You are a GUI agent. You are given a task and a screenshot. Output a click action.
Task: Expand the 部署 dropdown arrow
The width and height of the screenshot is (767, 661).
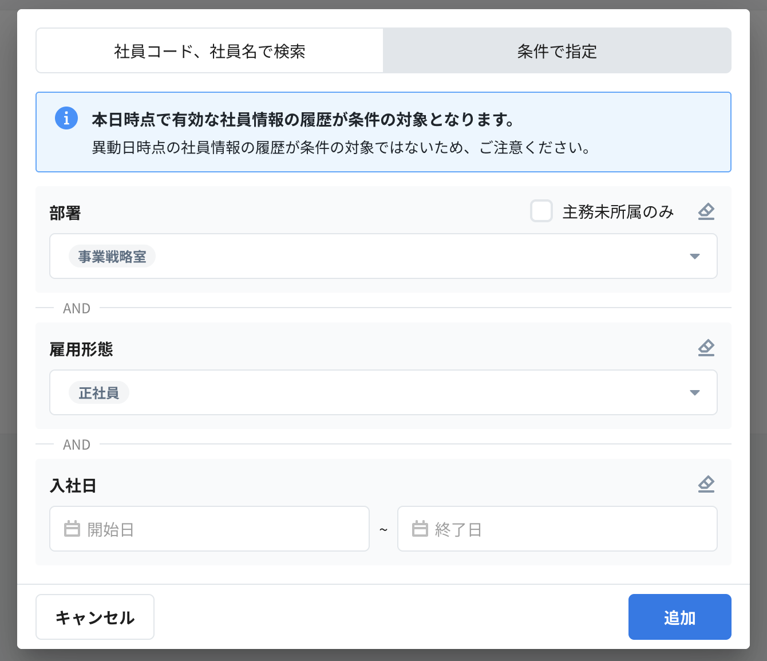pyautogui.click(x=694, y=257)
